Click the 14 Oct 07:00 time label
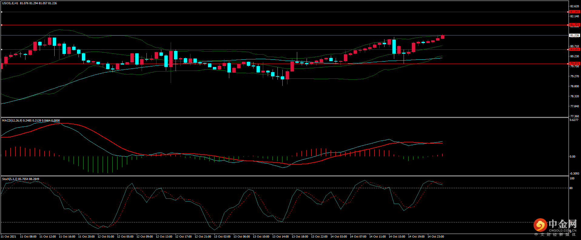The height and width of the screenshot is (240, 581). click(358, 237)
